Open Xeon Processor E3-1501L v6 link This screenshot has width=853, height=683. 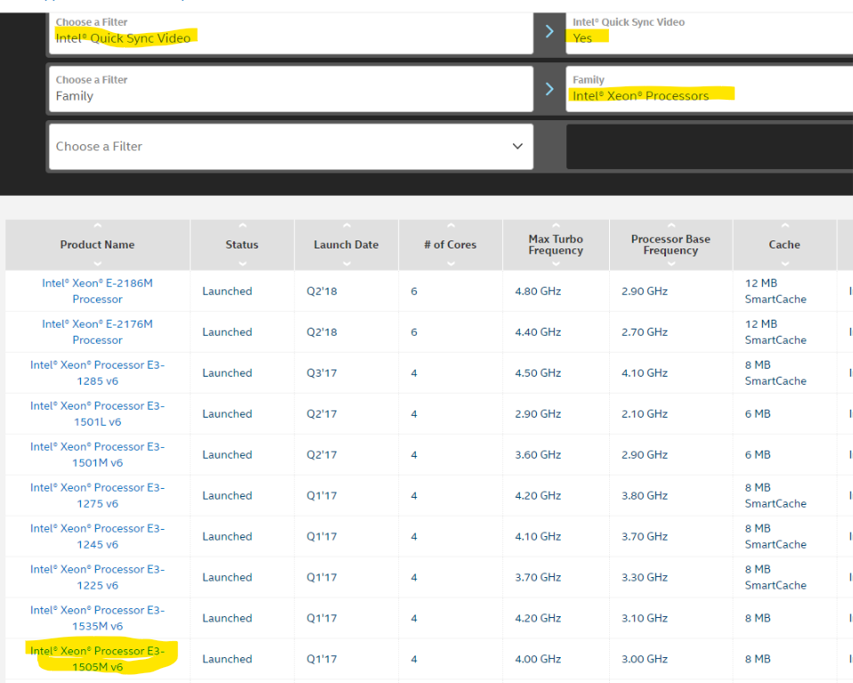pos(97,413)
